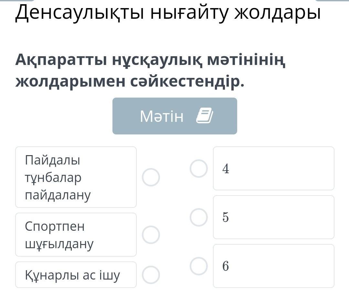Choose the answer box numbered 4
This screenshot has height=297, width=349.
273,168
